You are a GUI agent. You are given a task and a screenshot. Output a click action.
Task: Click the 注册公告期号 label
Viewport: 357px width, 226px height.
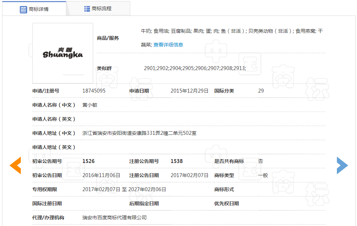[144, 161]
